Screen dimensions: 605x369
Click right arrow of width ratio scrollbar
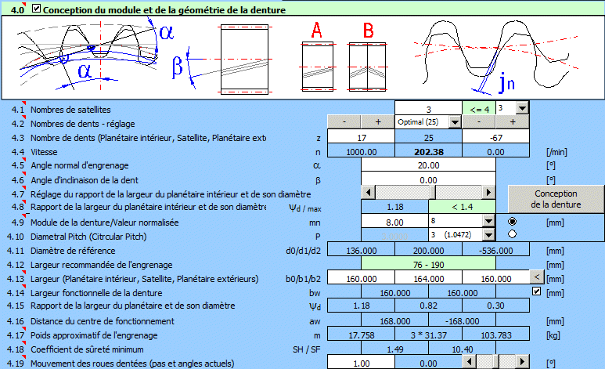click(x=488, y=192)
